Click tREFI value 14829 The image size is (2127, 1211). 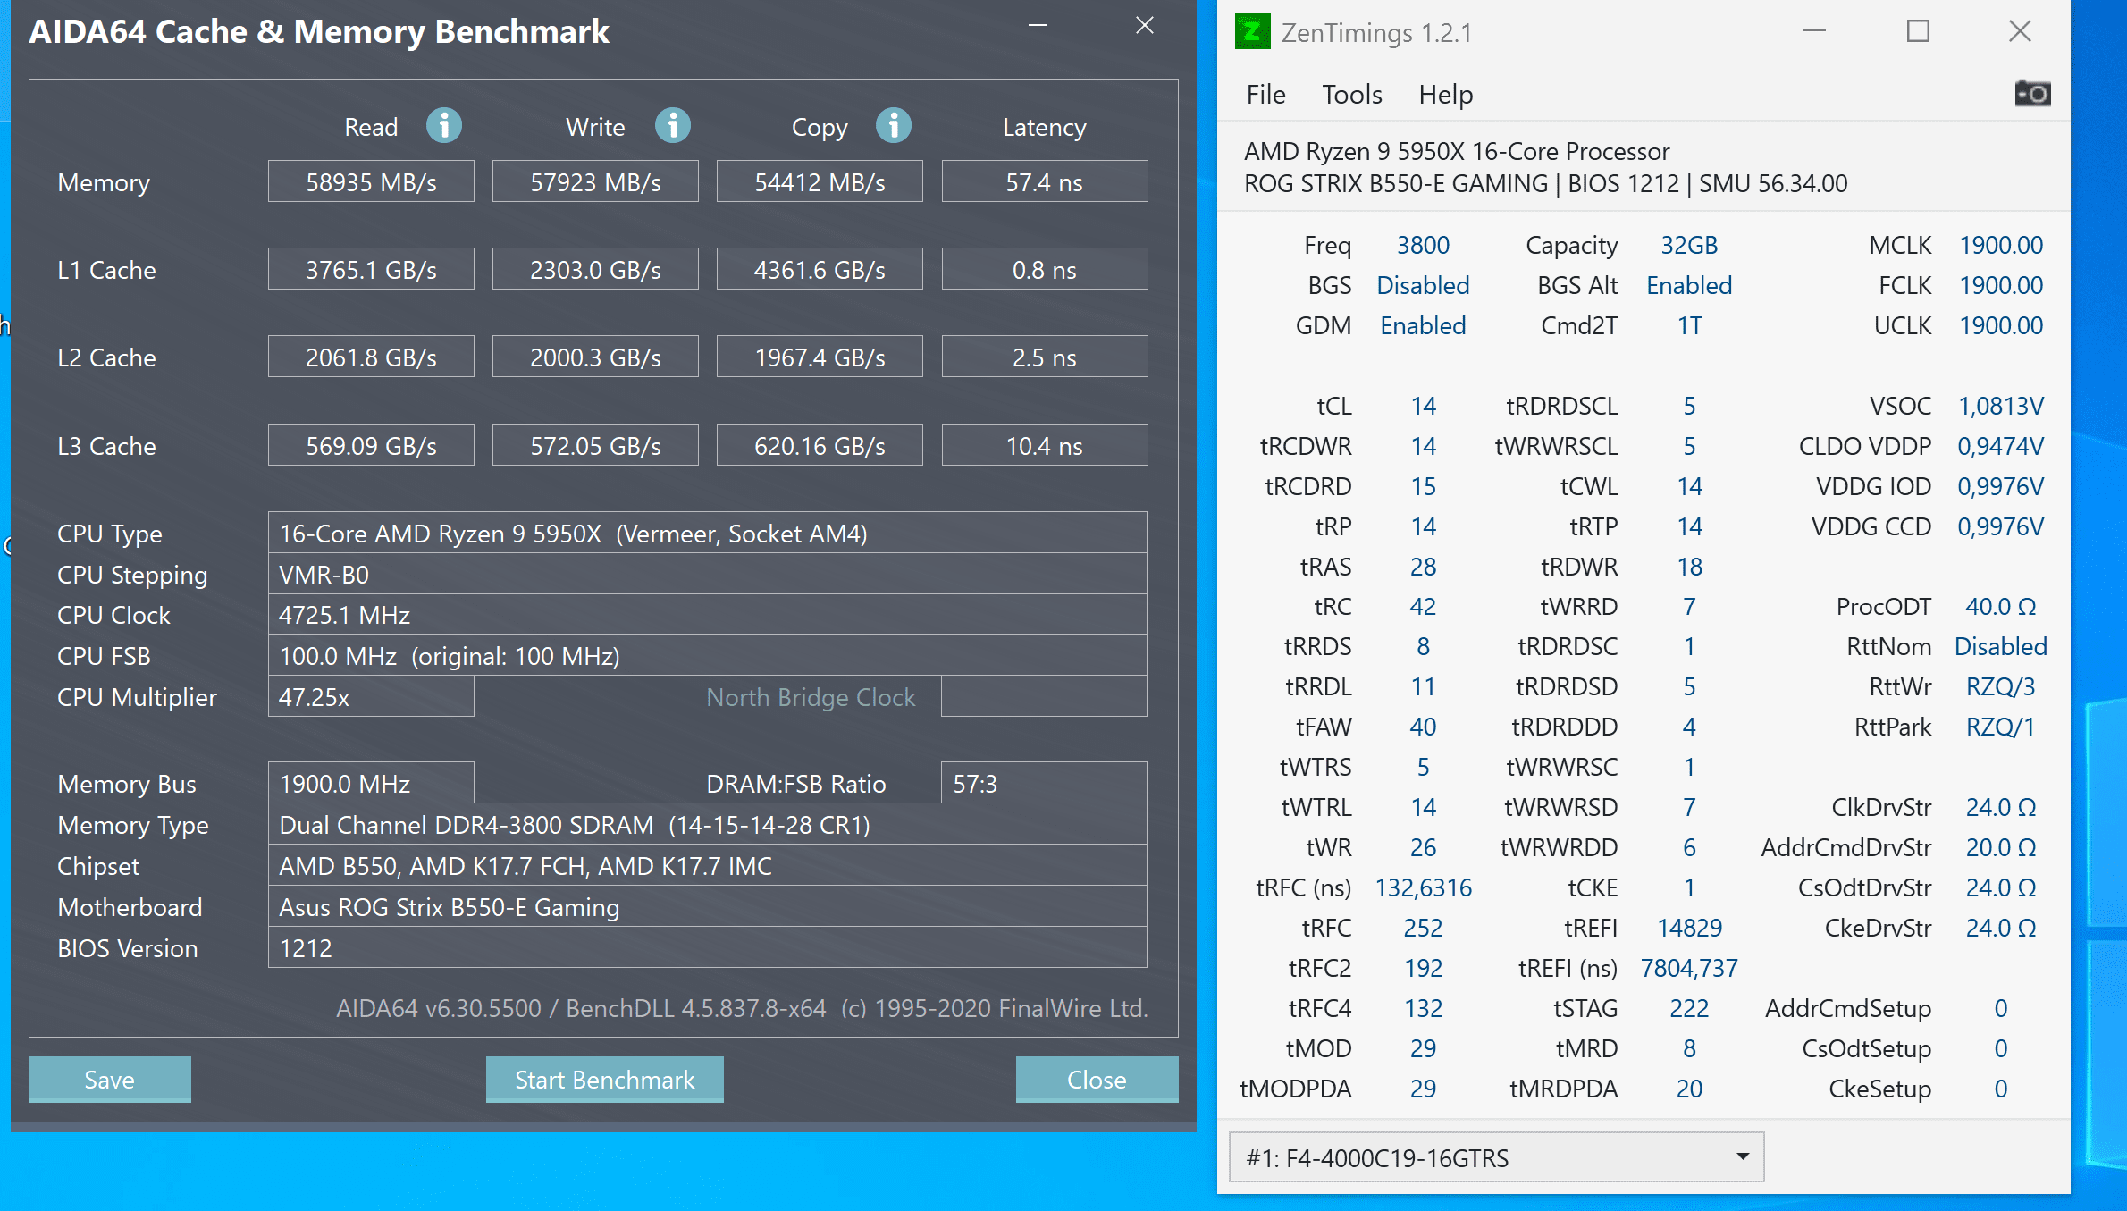[x=1689, y=928]
